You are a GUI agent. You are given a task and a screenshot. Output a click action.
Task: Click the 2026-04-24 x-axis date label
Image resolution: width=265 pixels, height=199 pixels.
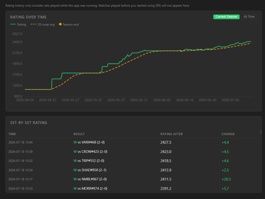coord(25,100)
